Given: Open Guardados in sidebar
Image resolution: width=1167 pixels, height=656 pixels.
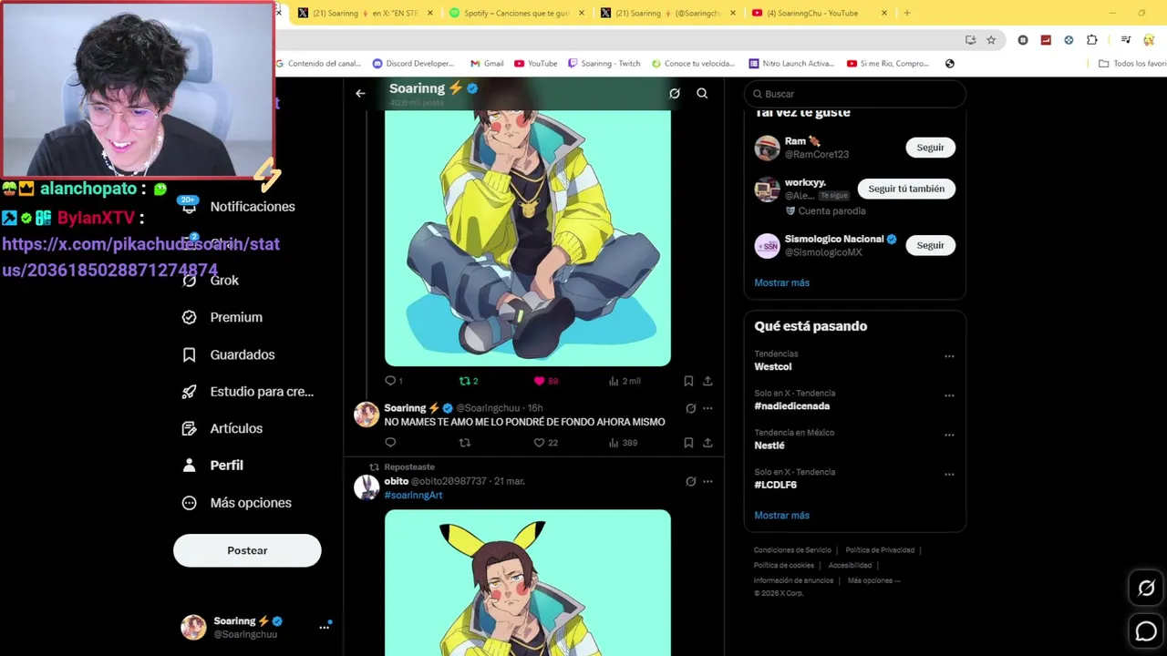Looking at the screenshot, I should [228, 354].
